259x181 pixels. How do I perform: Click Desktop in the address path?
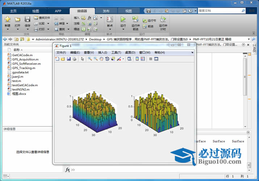click(x=95, y=39)
